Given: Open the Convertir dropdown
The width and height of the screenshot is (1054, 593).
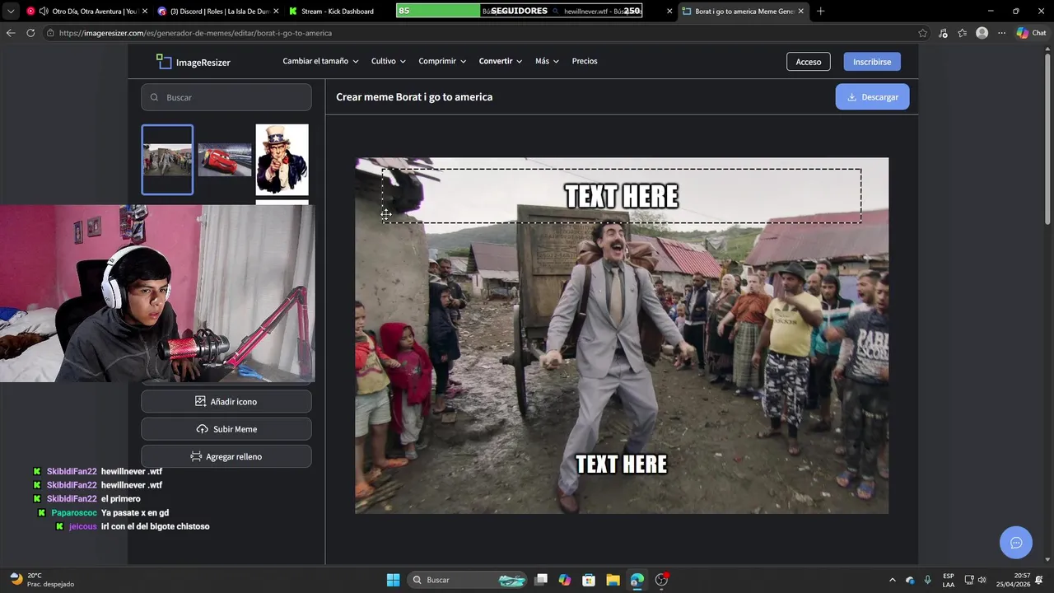Looking at the screenshot, I should tap(501, 61).
